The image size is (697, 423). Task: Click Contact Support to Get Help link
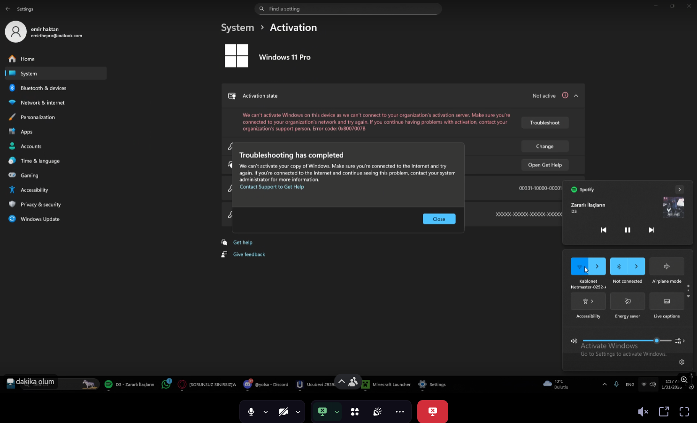coord(272,187)
